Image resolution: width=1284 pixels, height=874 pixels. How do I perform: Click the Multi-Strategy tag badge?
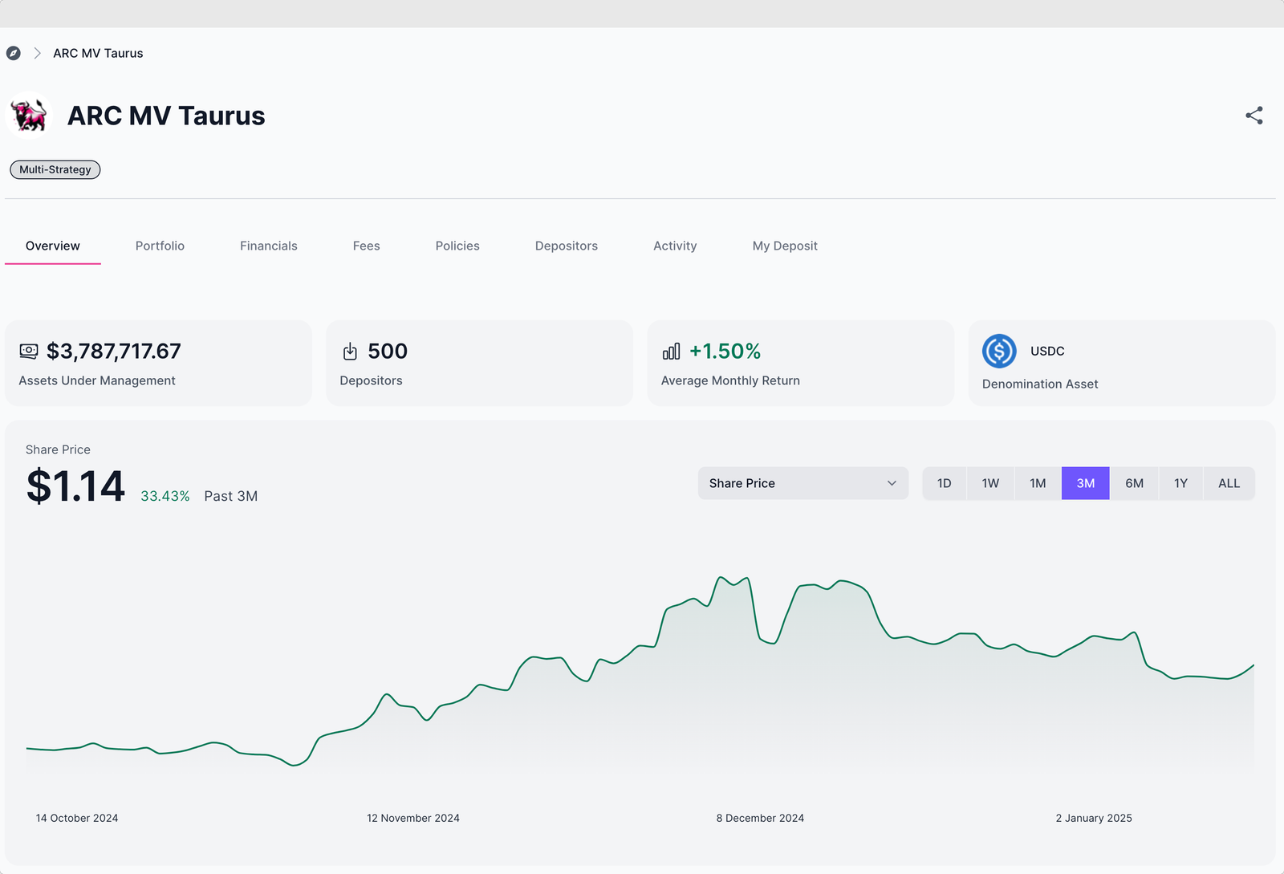pyautogui.click(x=55, y=169)
